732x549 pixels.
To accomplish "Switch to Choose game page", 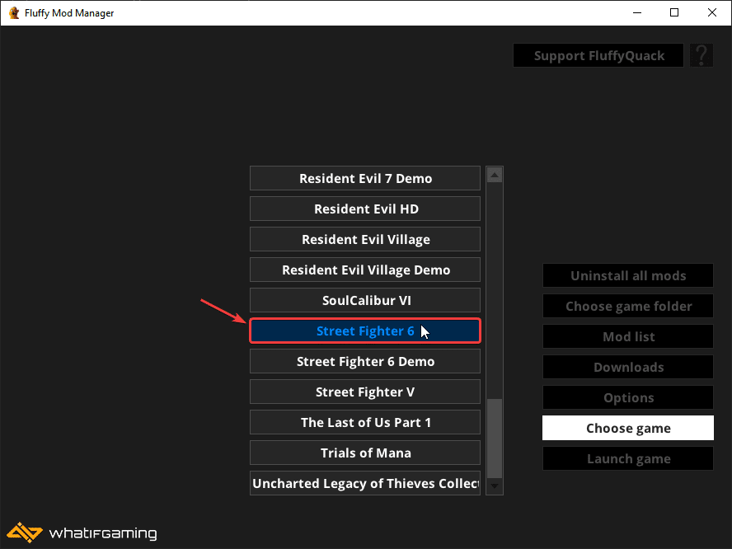I will click(628, 428).
